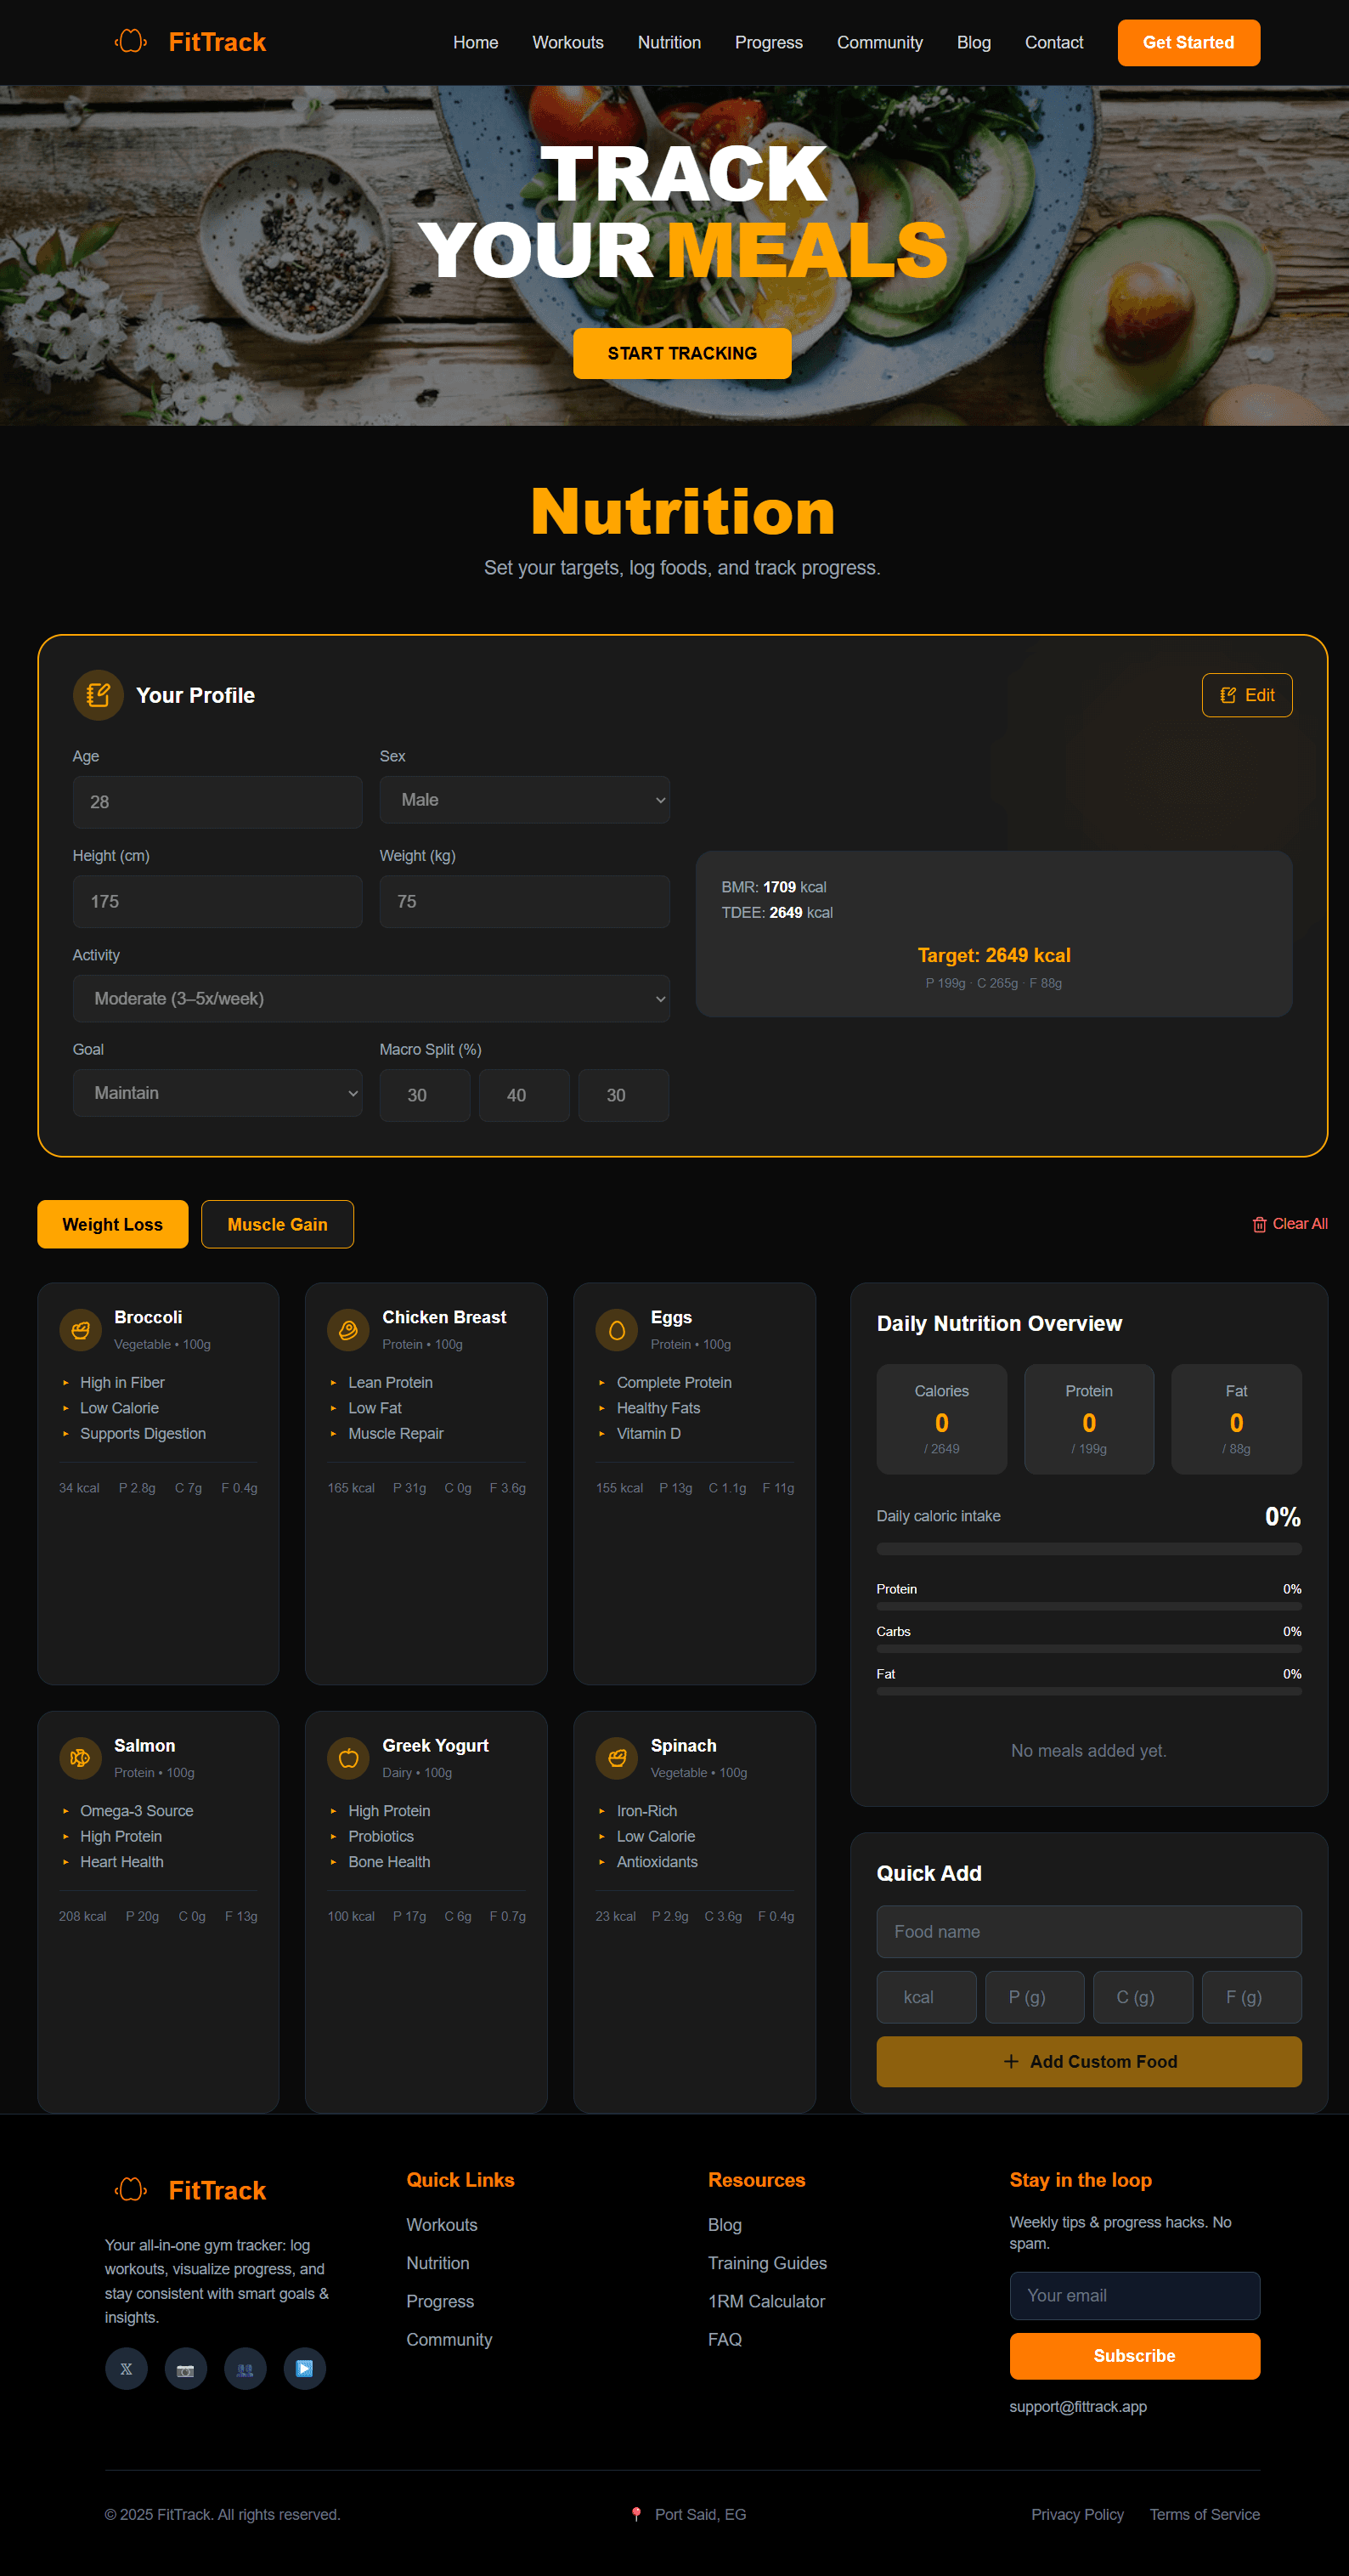Click the Daily caloric intake progress bar

(x=1089, y=1549)
